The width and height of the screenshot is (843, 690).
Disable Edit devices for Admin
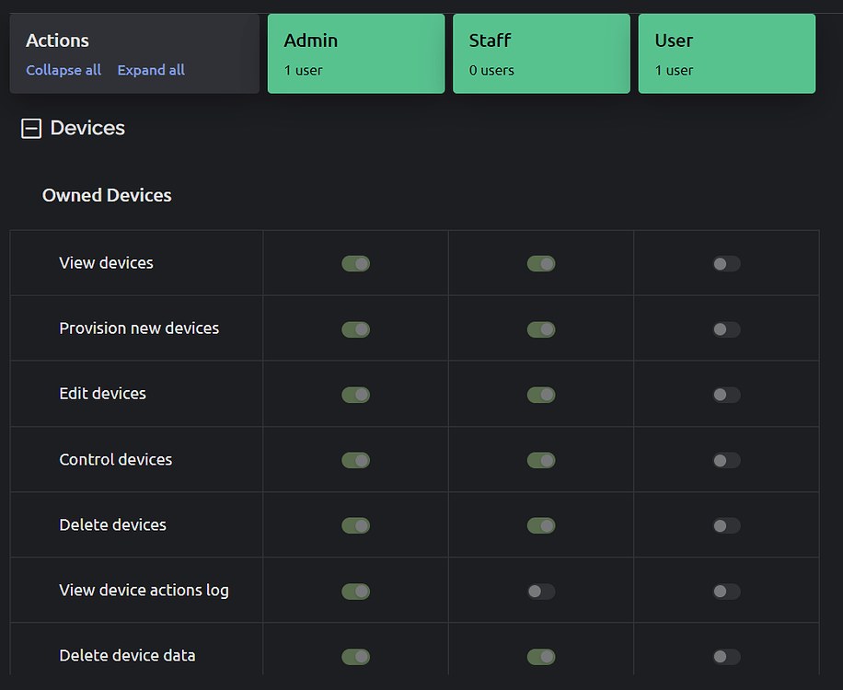[355, 394]
